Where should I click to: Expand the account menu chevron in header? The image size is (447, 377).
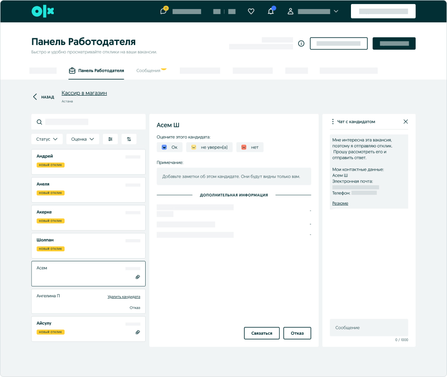336,11
